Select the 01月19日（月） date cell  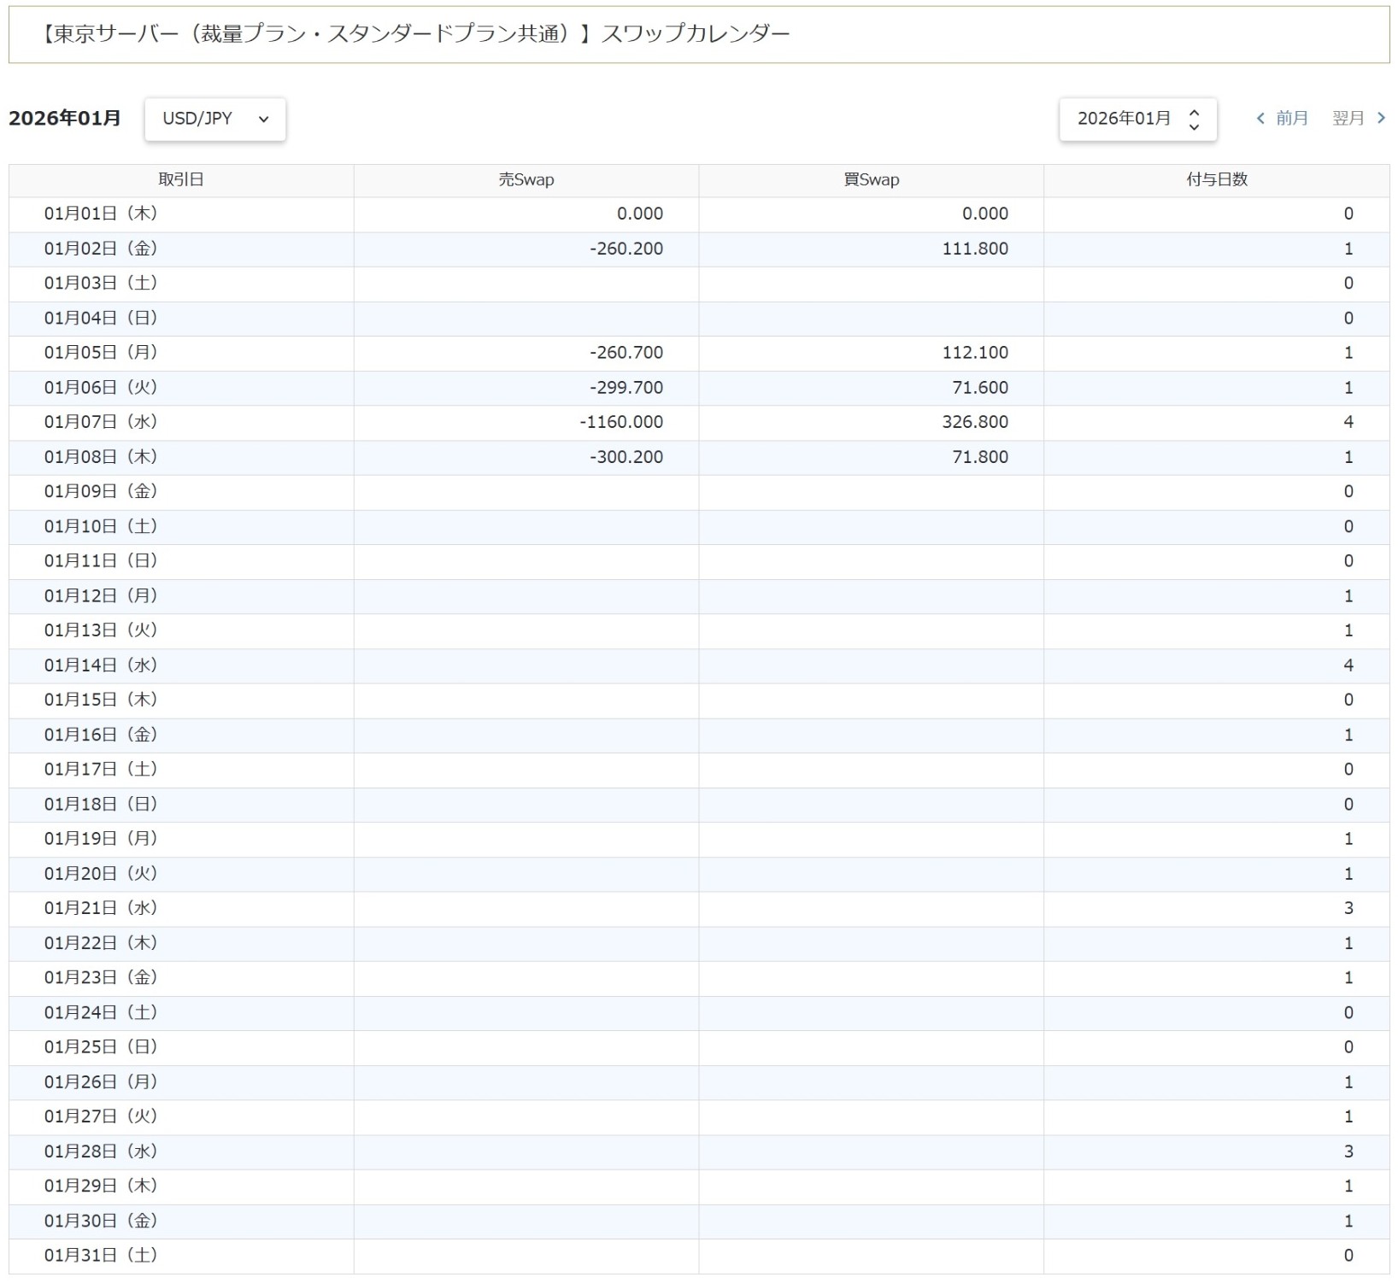tap(181, 839)
